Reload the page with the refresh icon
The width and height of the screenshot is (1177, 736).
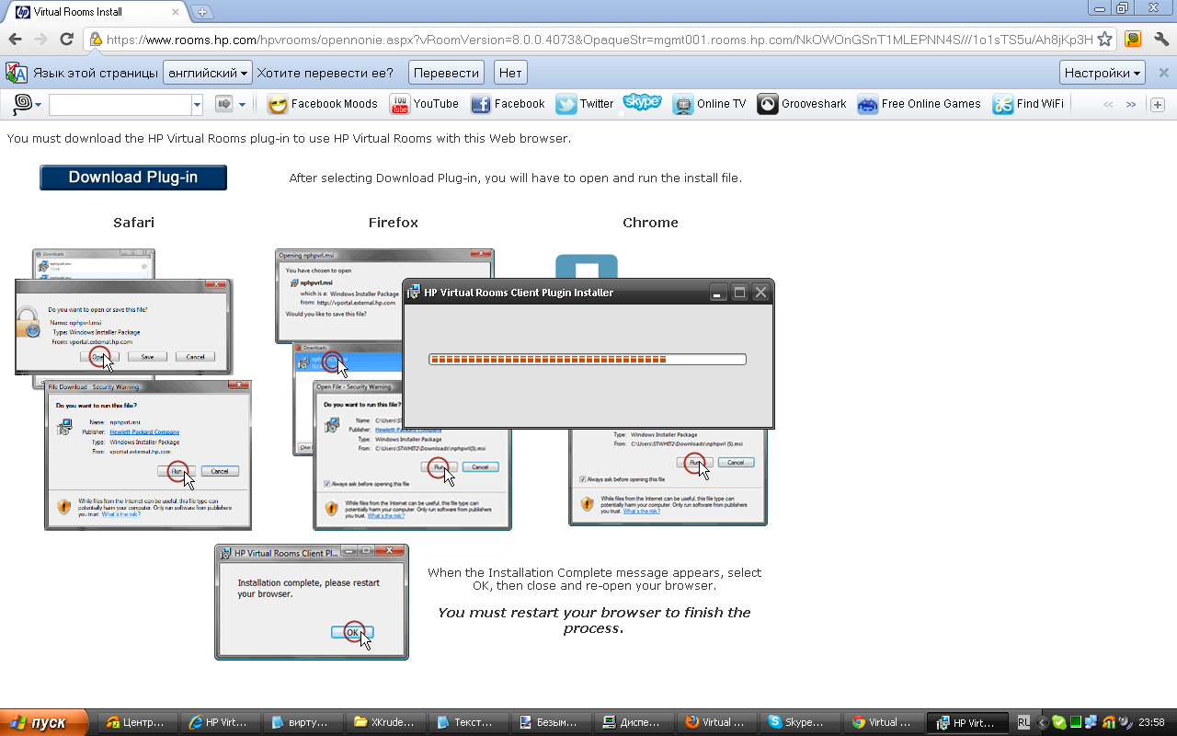66,40
